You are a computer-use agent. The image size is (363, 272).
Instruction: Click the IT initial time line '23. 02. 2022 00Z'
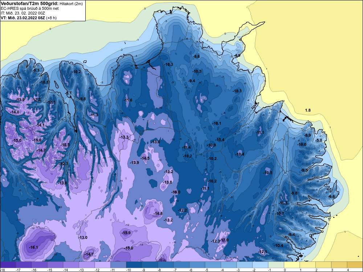click(x=23, y=13)
